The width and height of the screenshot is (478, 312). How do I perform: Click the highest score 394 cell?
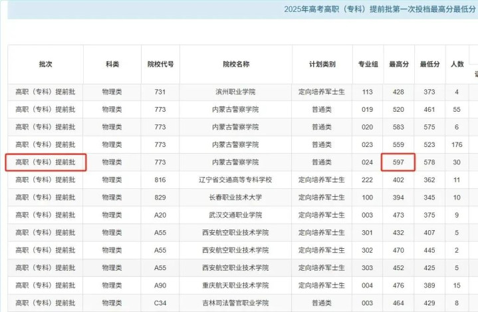398,198
